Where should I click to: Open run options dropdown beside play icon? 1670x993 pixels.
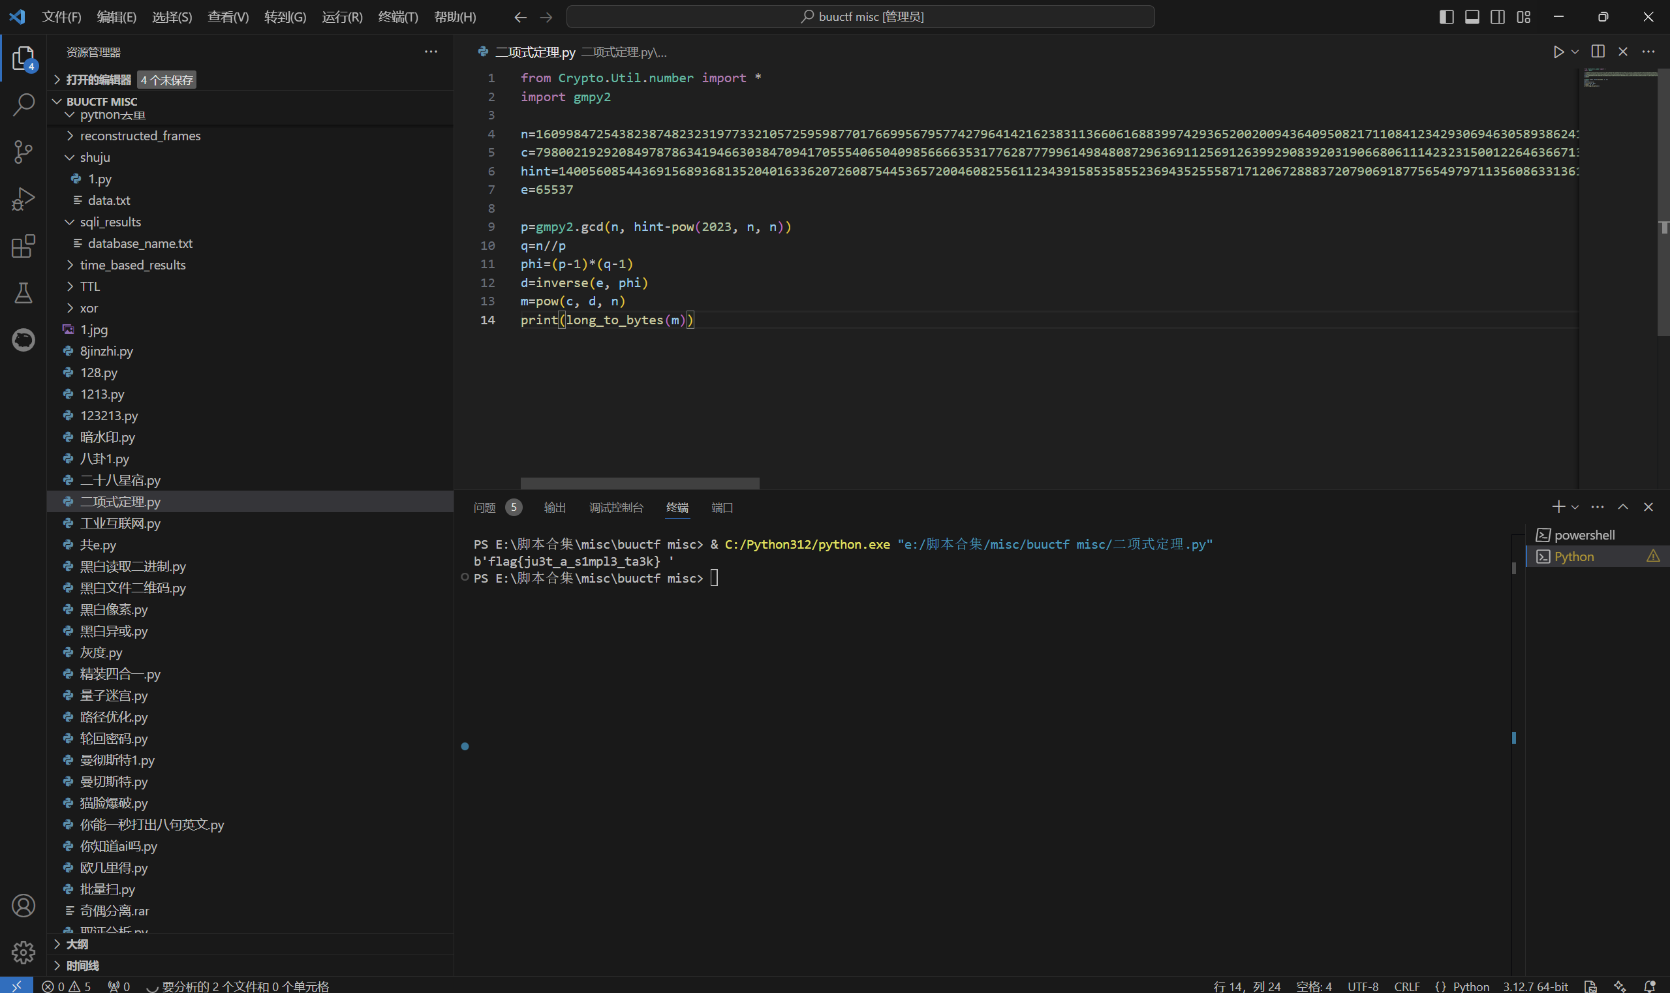[x=1575, y=52]
